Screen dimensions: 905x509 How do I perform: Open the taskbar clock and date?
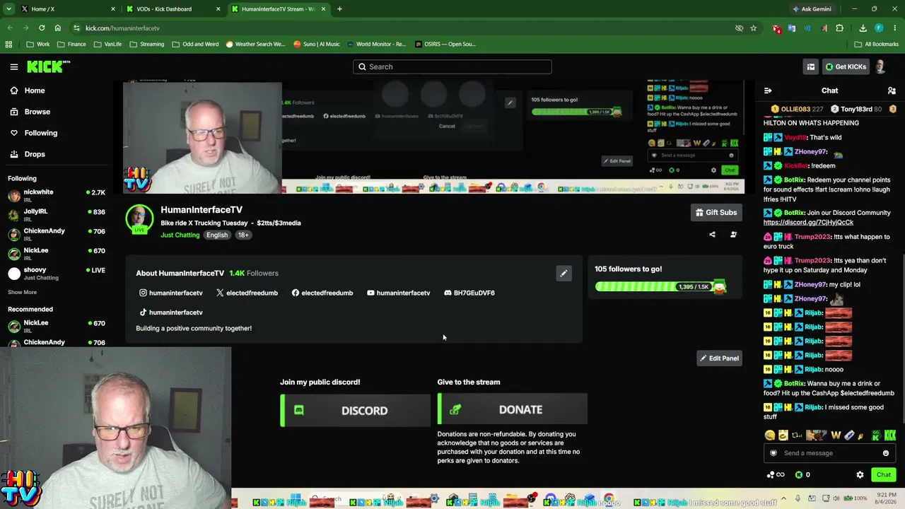(885, 499)
